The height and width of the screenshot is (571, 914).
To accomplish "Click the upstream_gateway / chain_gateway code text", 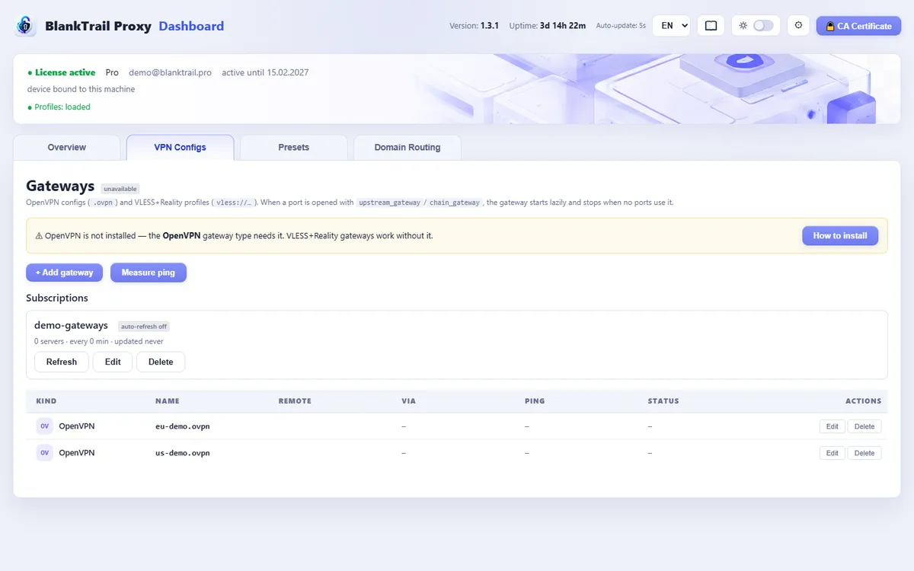I will click(420, 203).
